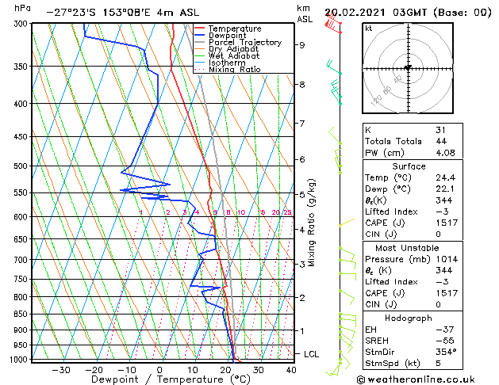The image size is (499, 385).
Task: Click the Isotherm legend entry
Action: pos(220,63)
